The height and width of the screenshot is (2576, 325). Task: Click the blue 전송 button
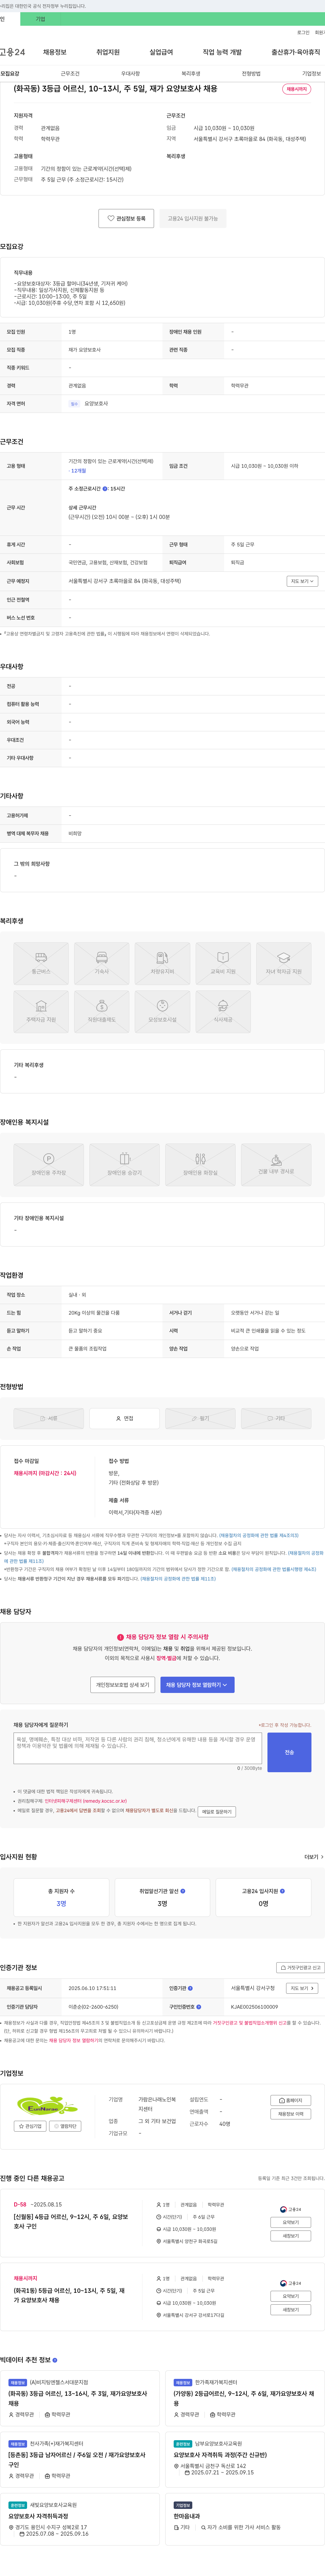tap(289, 1752)
